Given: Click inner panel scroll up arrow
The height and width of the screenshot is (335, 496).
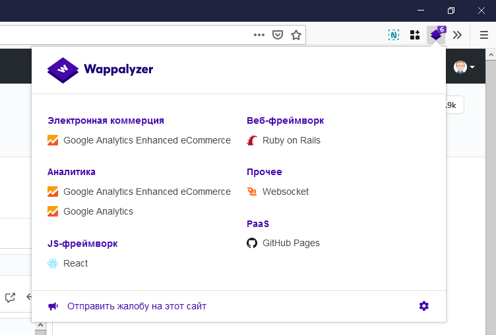Looking at the screenshot, I should coord(40,325).
